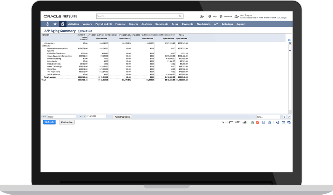The height and width of the screenshot is (195, 333).
Task: Open the Financial menu
Action: (x=120, y=24)
